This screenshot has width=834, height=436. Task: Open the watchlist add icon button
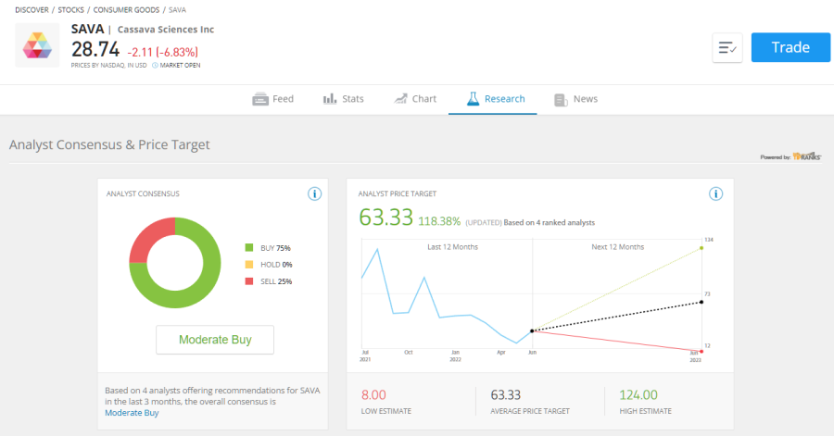coord(727,48)
